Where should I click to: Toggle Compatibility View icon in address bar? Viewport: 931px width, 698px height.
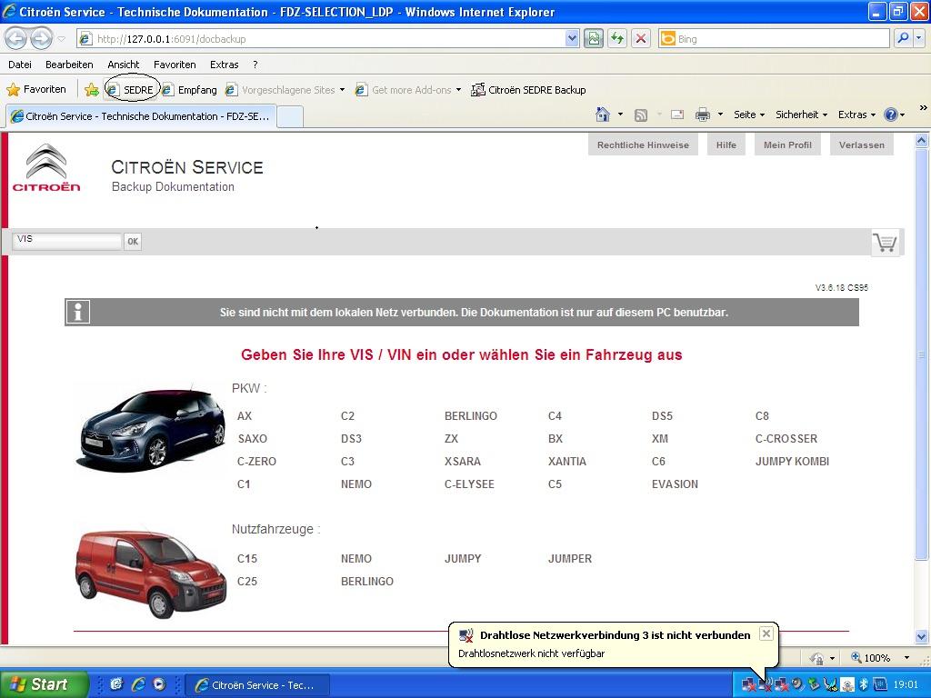coord(593,39)
